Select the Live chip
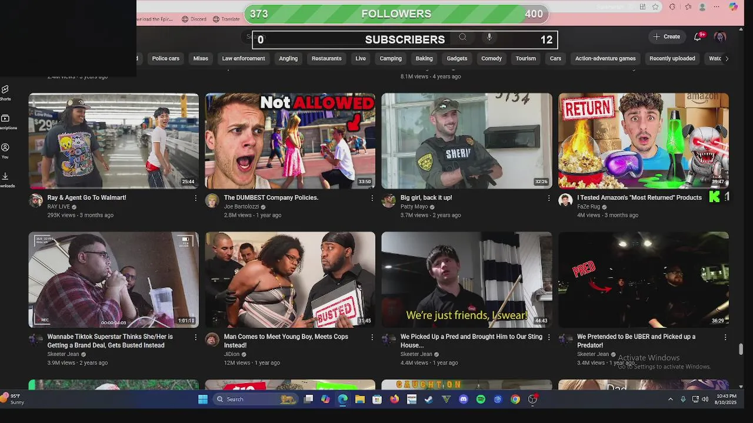This screenshot has height=423, width=753. pos(361,59)
